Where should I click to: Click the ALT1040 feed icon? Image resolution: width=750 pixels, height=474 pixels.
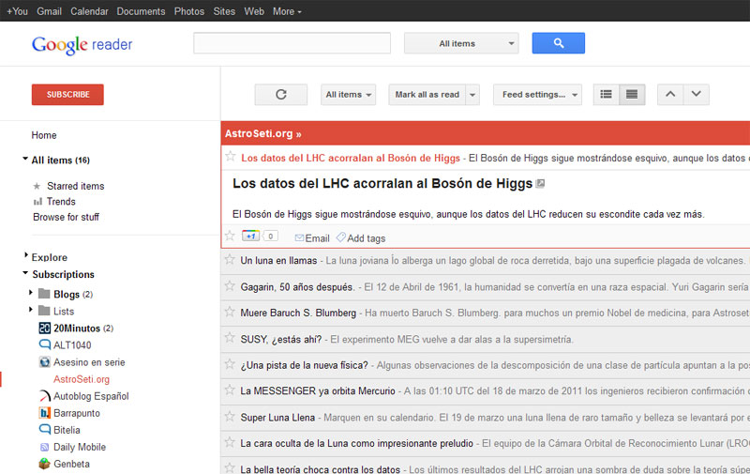[x=44, y=344]
